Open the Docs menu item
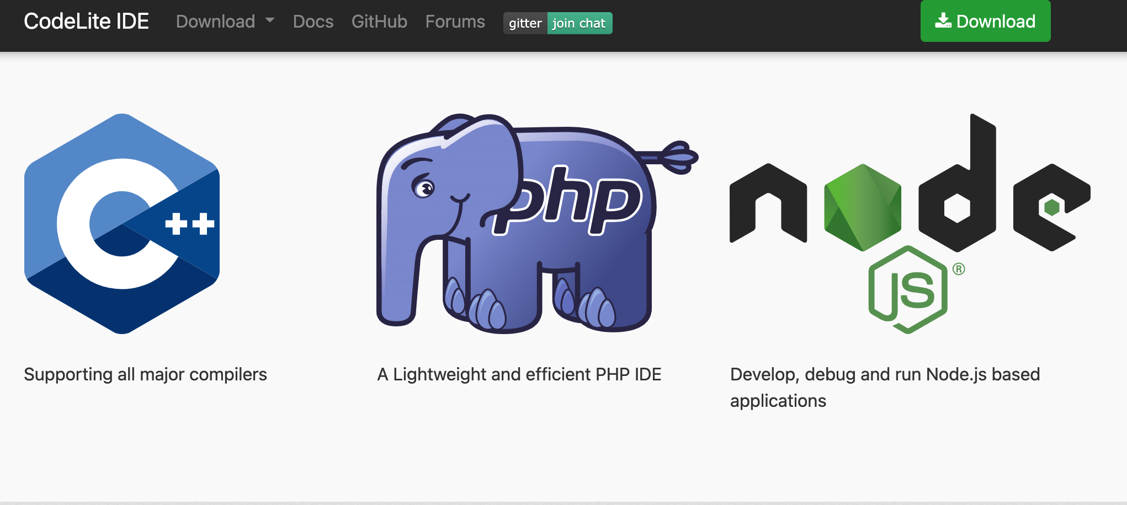The height and width of the screenshot is (505, 1127). coord(313,22)
